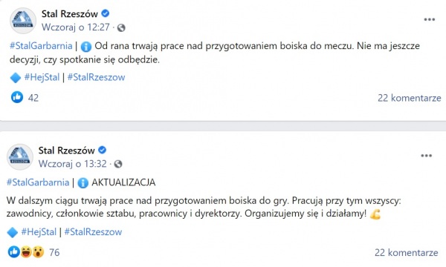Click public globe icon on 13:32 post
The width and height of the screenshot is (446, 267).
point(118,164)
